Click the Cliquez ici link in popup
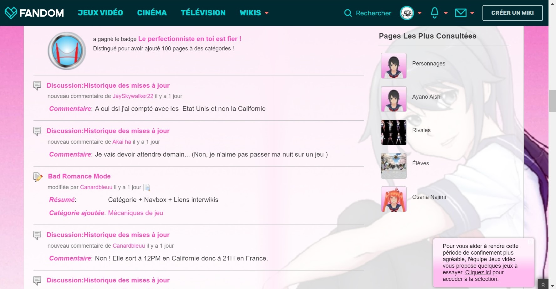The height and width of the screenshot is (289, 556). pos(478,272)
